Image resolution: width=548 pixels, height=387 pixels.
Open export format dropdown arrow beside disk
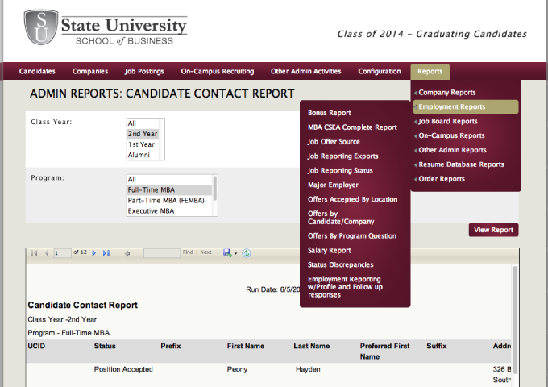click(235, 253)
